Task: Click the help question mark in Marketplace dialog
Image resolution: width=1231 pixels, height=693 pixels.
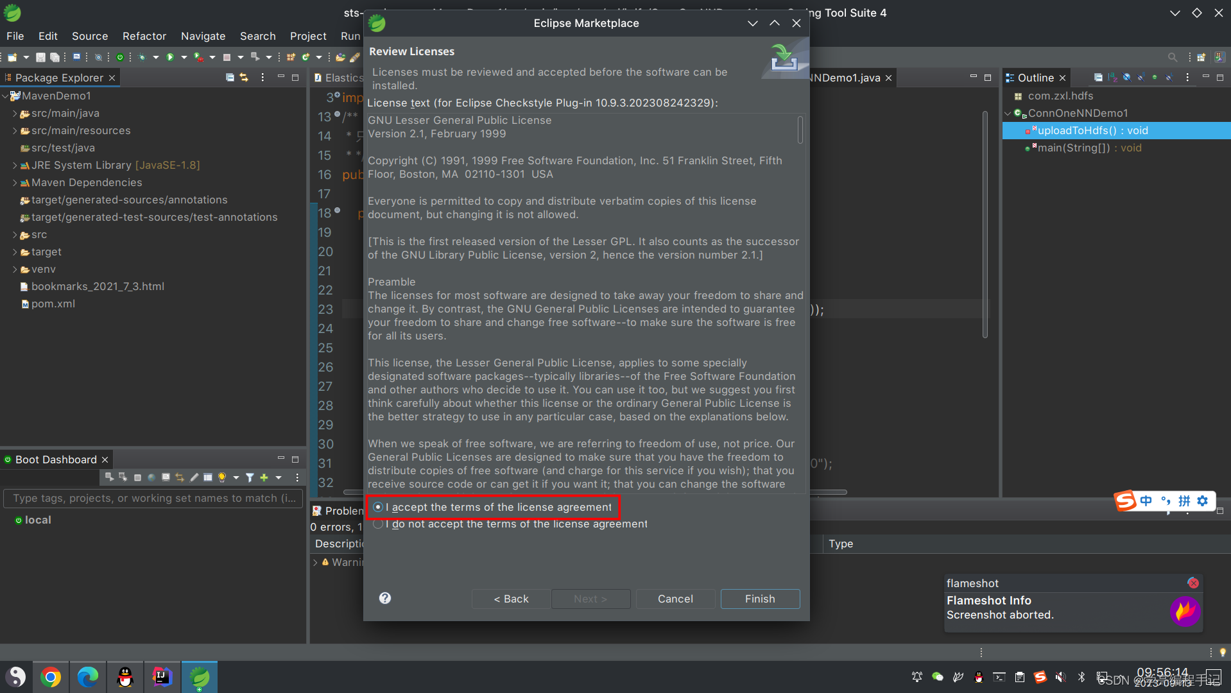Action: click(x=385, y=598)
